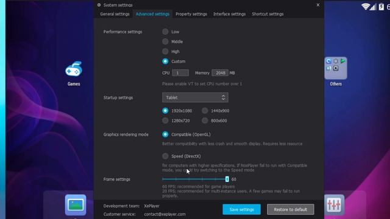Viewport: 390px width, 219px height.
Task: Open the Others app folder
Action: 336,68
